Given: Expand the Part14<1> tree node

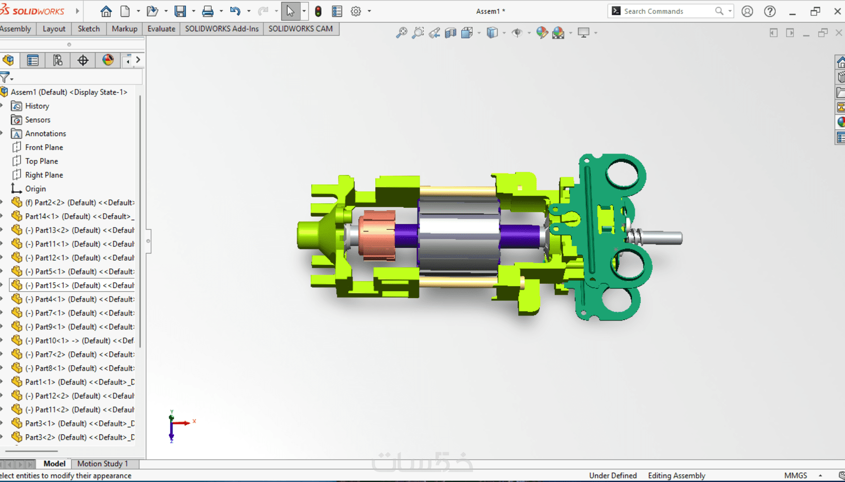Looking at the screenshot, I should tap(2, 216).
